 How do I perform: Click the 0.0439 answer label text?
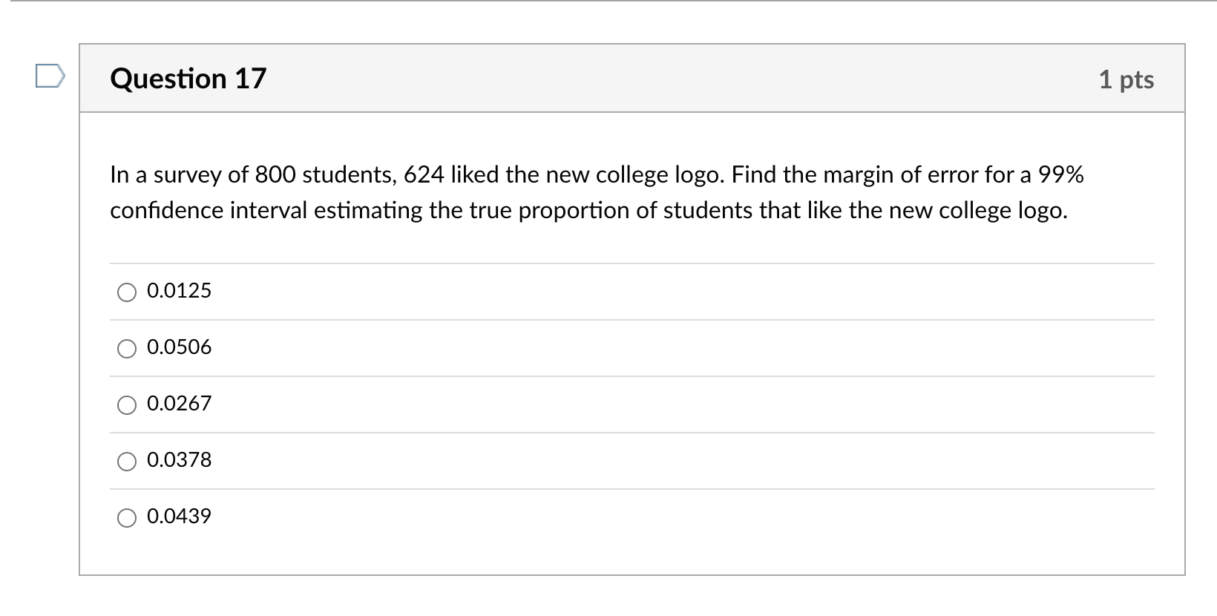click(179, 516)
